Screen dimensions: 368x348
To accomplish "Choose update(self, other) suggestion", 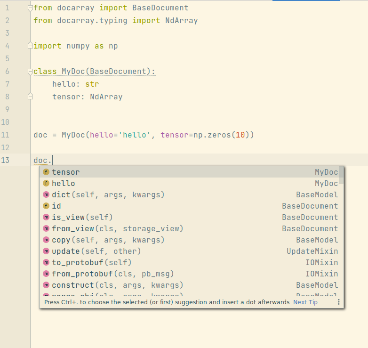I will (x=191, y=251).
